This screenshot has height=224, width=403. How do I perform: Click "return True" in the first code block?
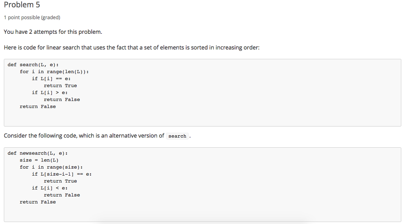(60, 86)
